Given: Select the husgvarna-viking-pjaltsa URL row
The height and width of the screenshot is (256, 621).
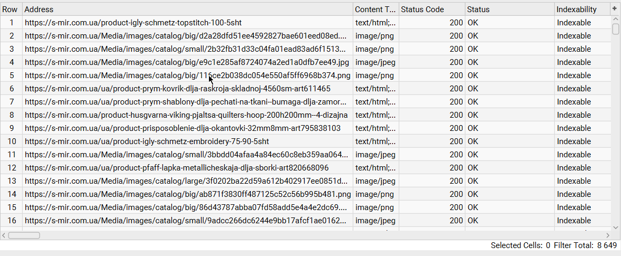Looking at the screenshot, I should coord(186,115).
